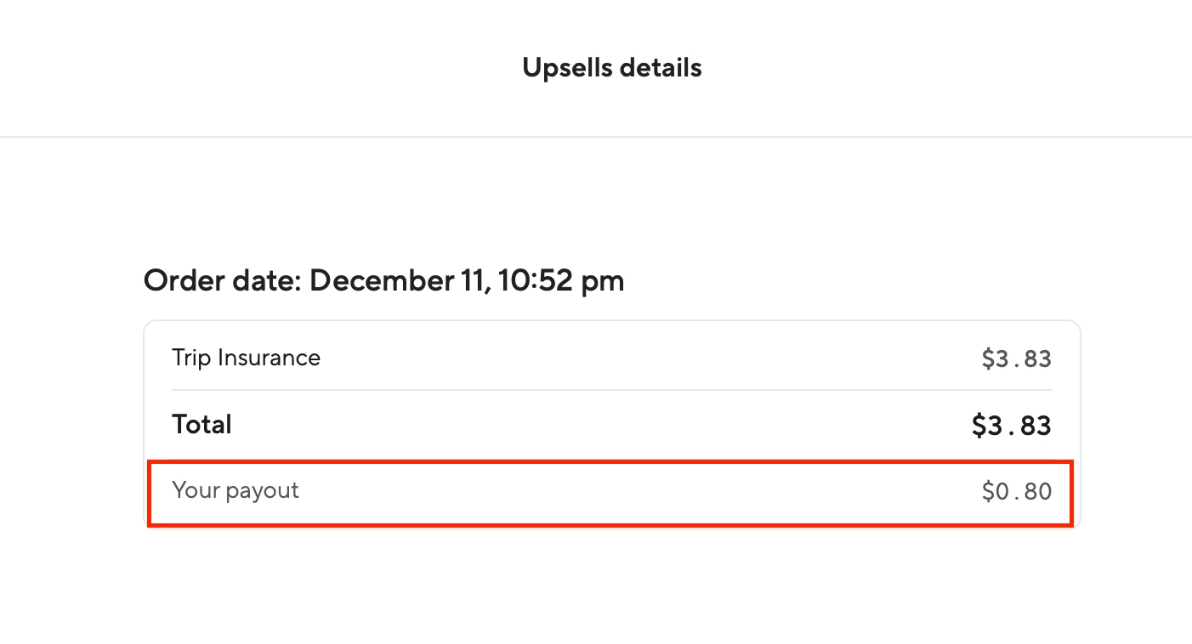The image size is (1192, 644).
Task: Click the Trip Insurance $3.83 amount
Action: (1017, 359)
